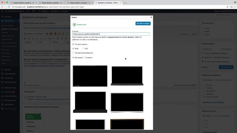Click the blue Опубликовать button
Image resolution: width=237 pixels, height=133 pixels.
click(x=226, y=67)
